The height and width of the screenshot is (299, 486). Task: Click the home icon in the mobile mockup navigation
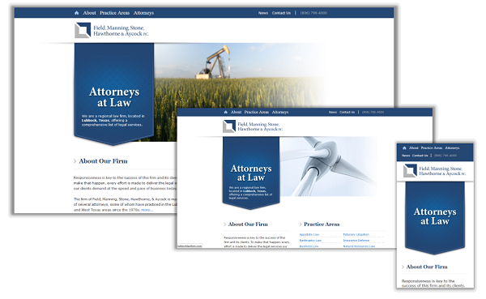(x=404, y=148)
